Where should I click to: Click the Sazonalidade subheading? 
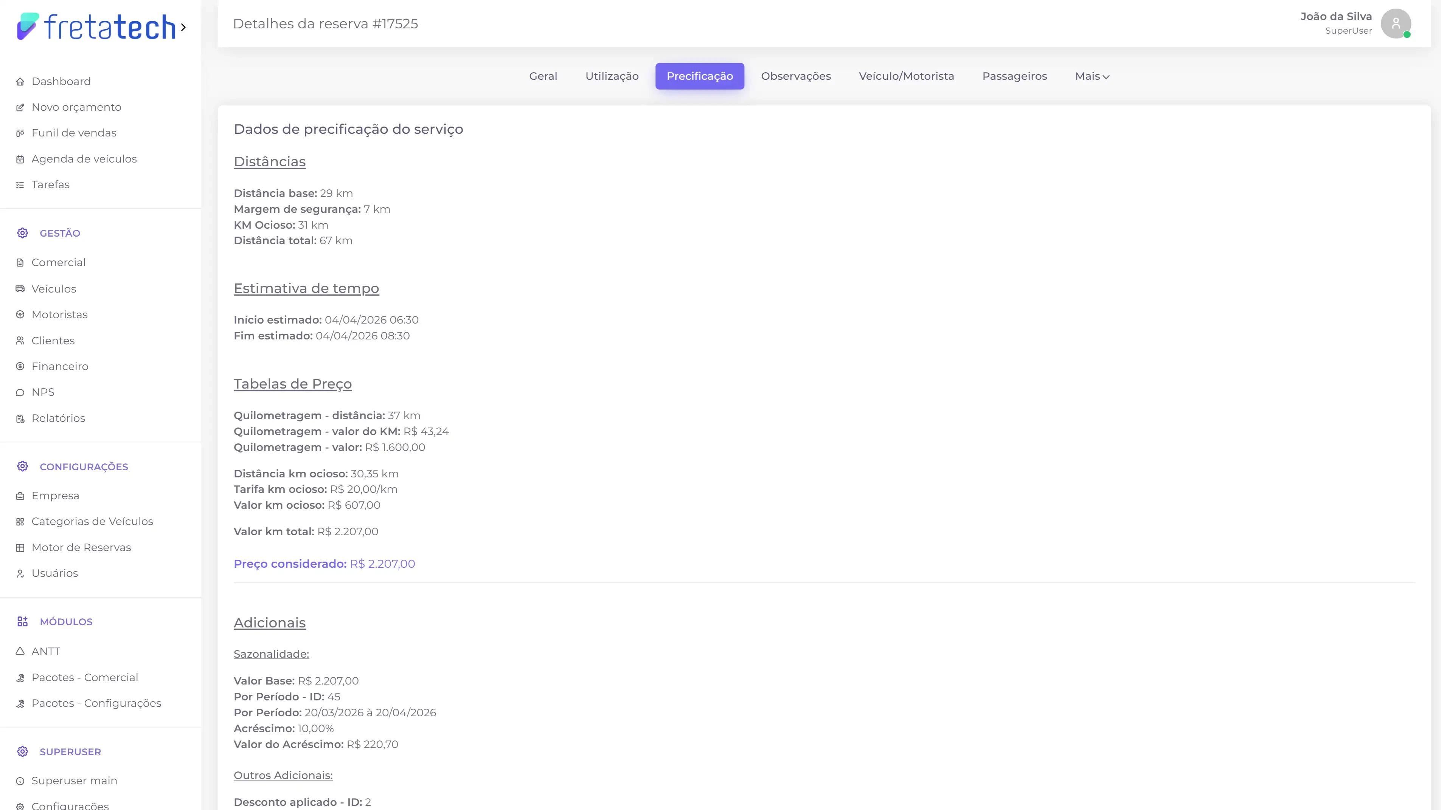click(271, 654)
